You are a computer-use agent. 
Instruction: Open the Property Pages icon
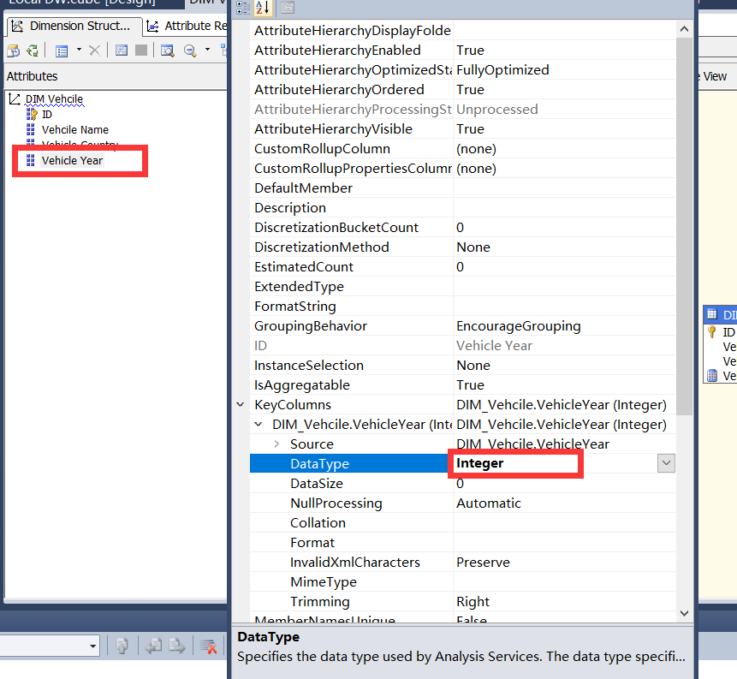288,8
